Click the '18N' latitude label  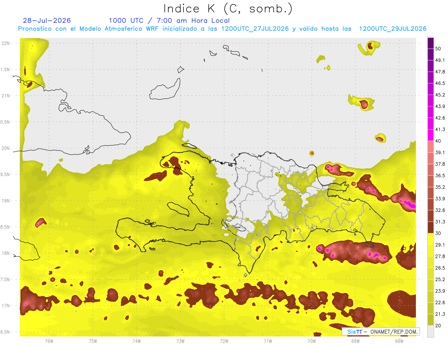6,253
